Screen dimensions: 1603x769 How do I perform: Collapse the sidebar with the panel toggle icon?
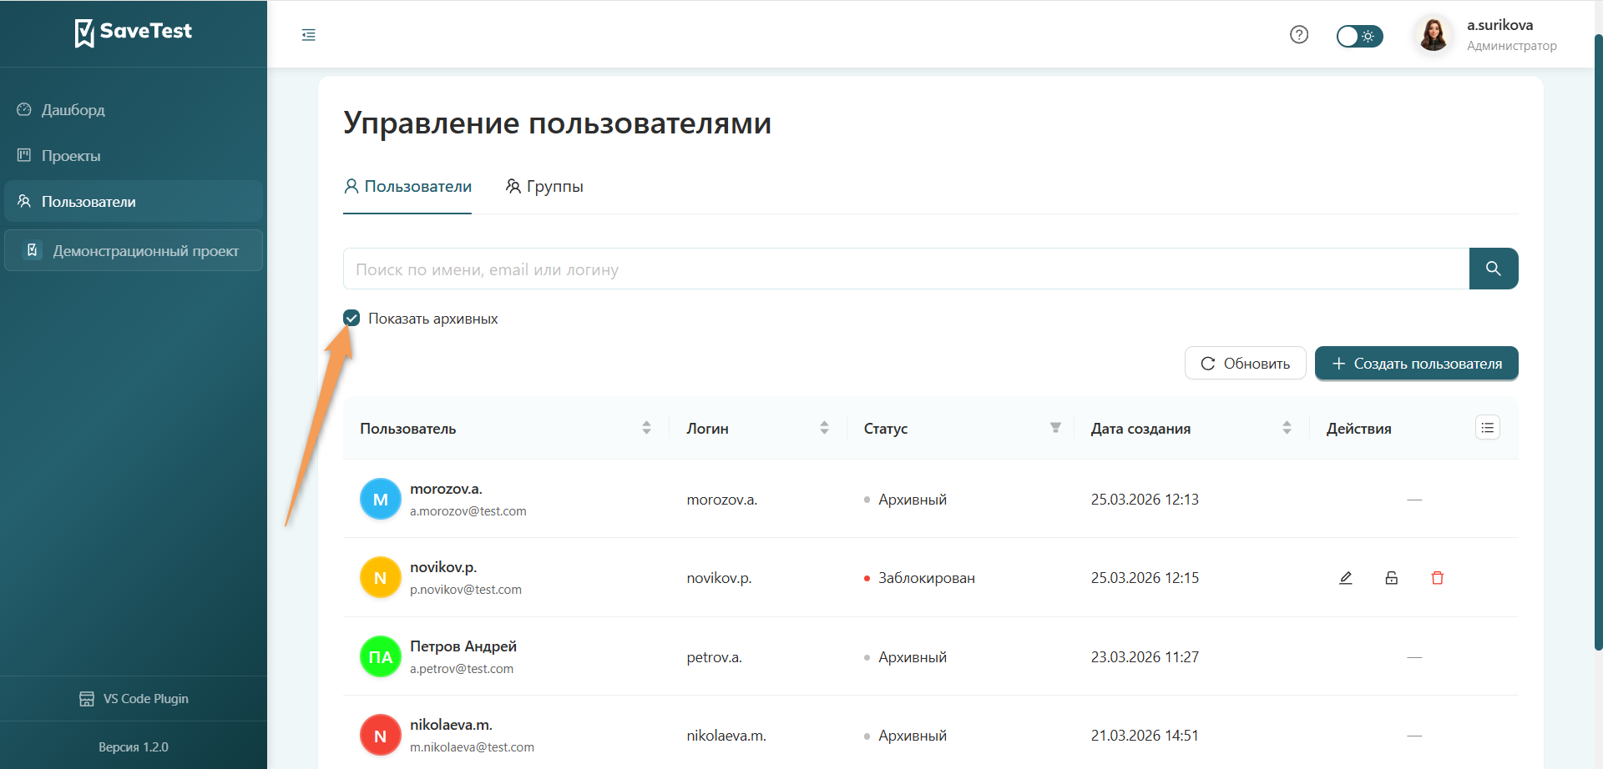(x=308, y=34)
